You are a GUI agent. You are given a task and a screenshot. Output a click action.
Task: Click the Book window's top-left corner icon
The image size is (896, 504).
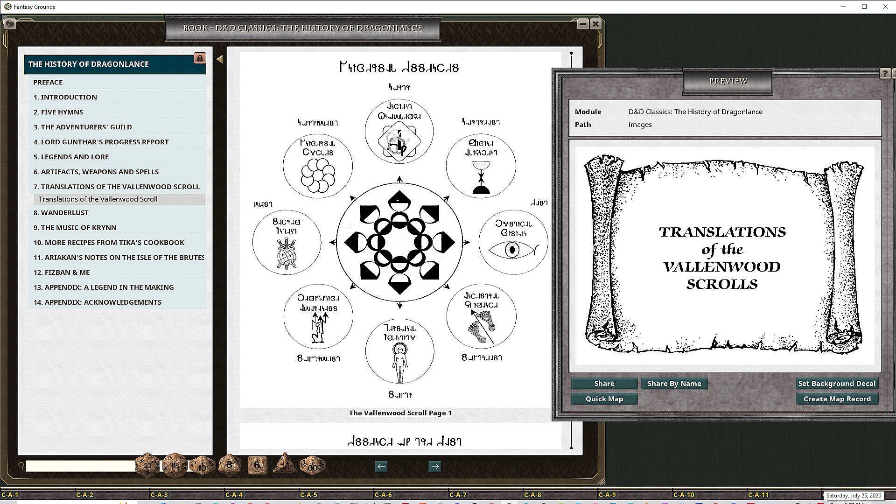(x=10, y=23)
